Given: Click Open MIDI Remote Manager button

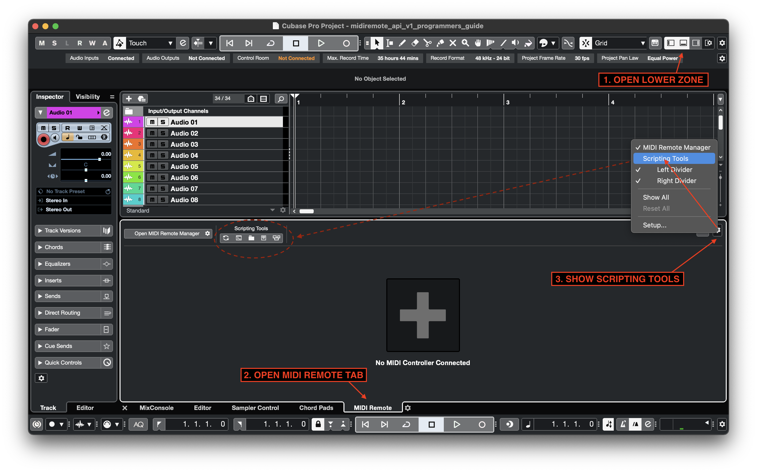Looking at the screenshot, I should pyautogui.click(x=167, y=233).
